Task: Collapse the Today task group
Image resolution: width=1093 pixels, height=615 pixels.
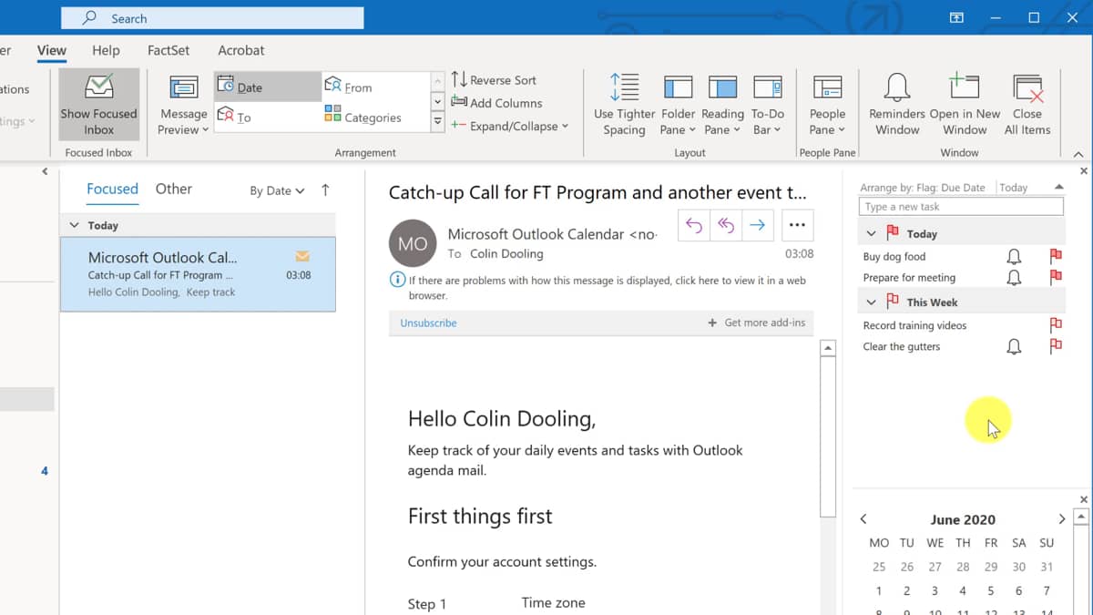Action: point(872,234)
